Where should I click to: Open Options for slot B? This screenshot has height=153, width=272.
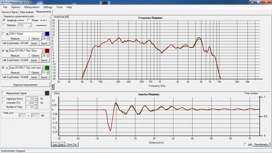tap(35, 56)
